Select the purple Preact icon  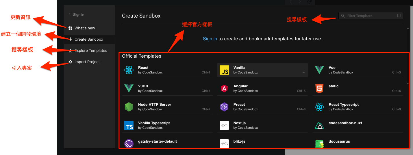pyautogui.click(x=224, y=107)
